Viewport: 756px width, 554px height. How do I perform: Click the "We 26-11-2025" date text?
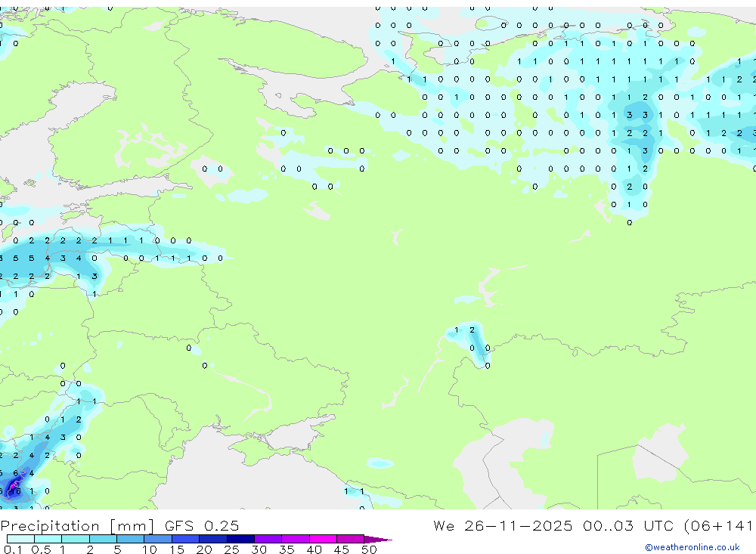pyautogui.click(x=503, y=525)
